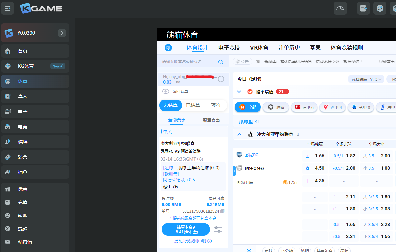This screenshot has height=252, width=396.
Task: Collapse the 澳大利亚甲级联赛 league section
Action: pyautogui.click(x=239, y=134)
